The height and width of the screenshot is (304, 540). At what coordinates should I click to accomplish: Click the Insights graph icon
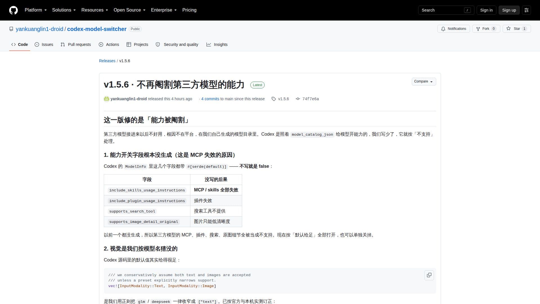tap(209, 44)
